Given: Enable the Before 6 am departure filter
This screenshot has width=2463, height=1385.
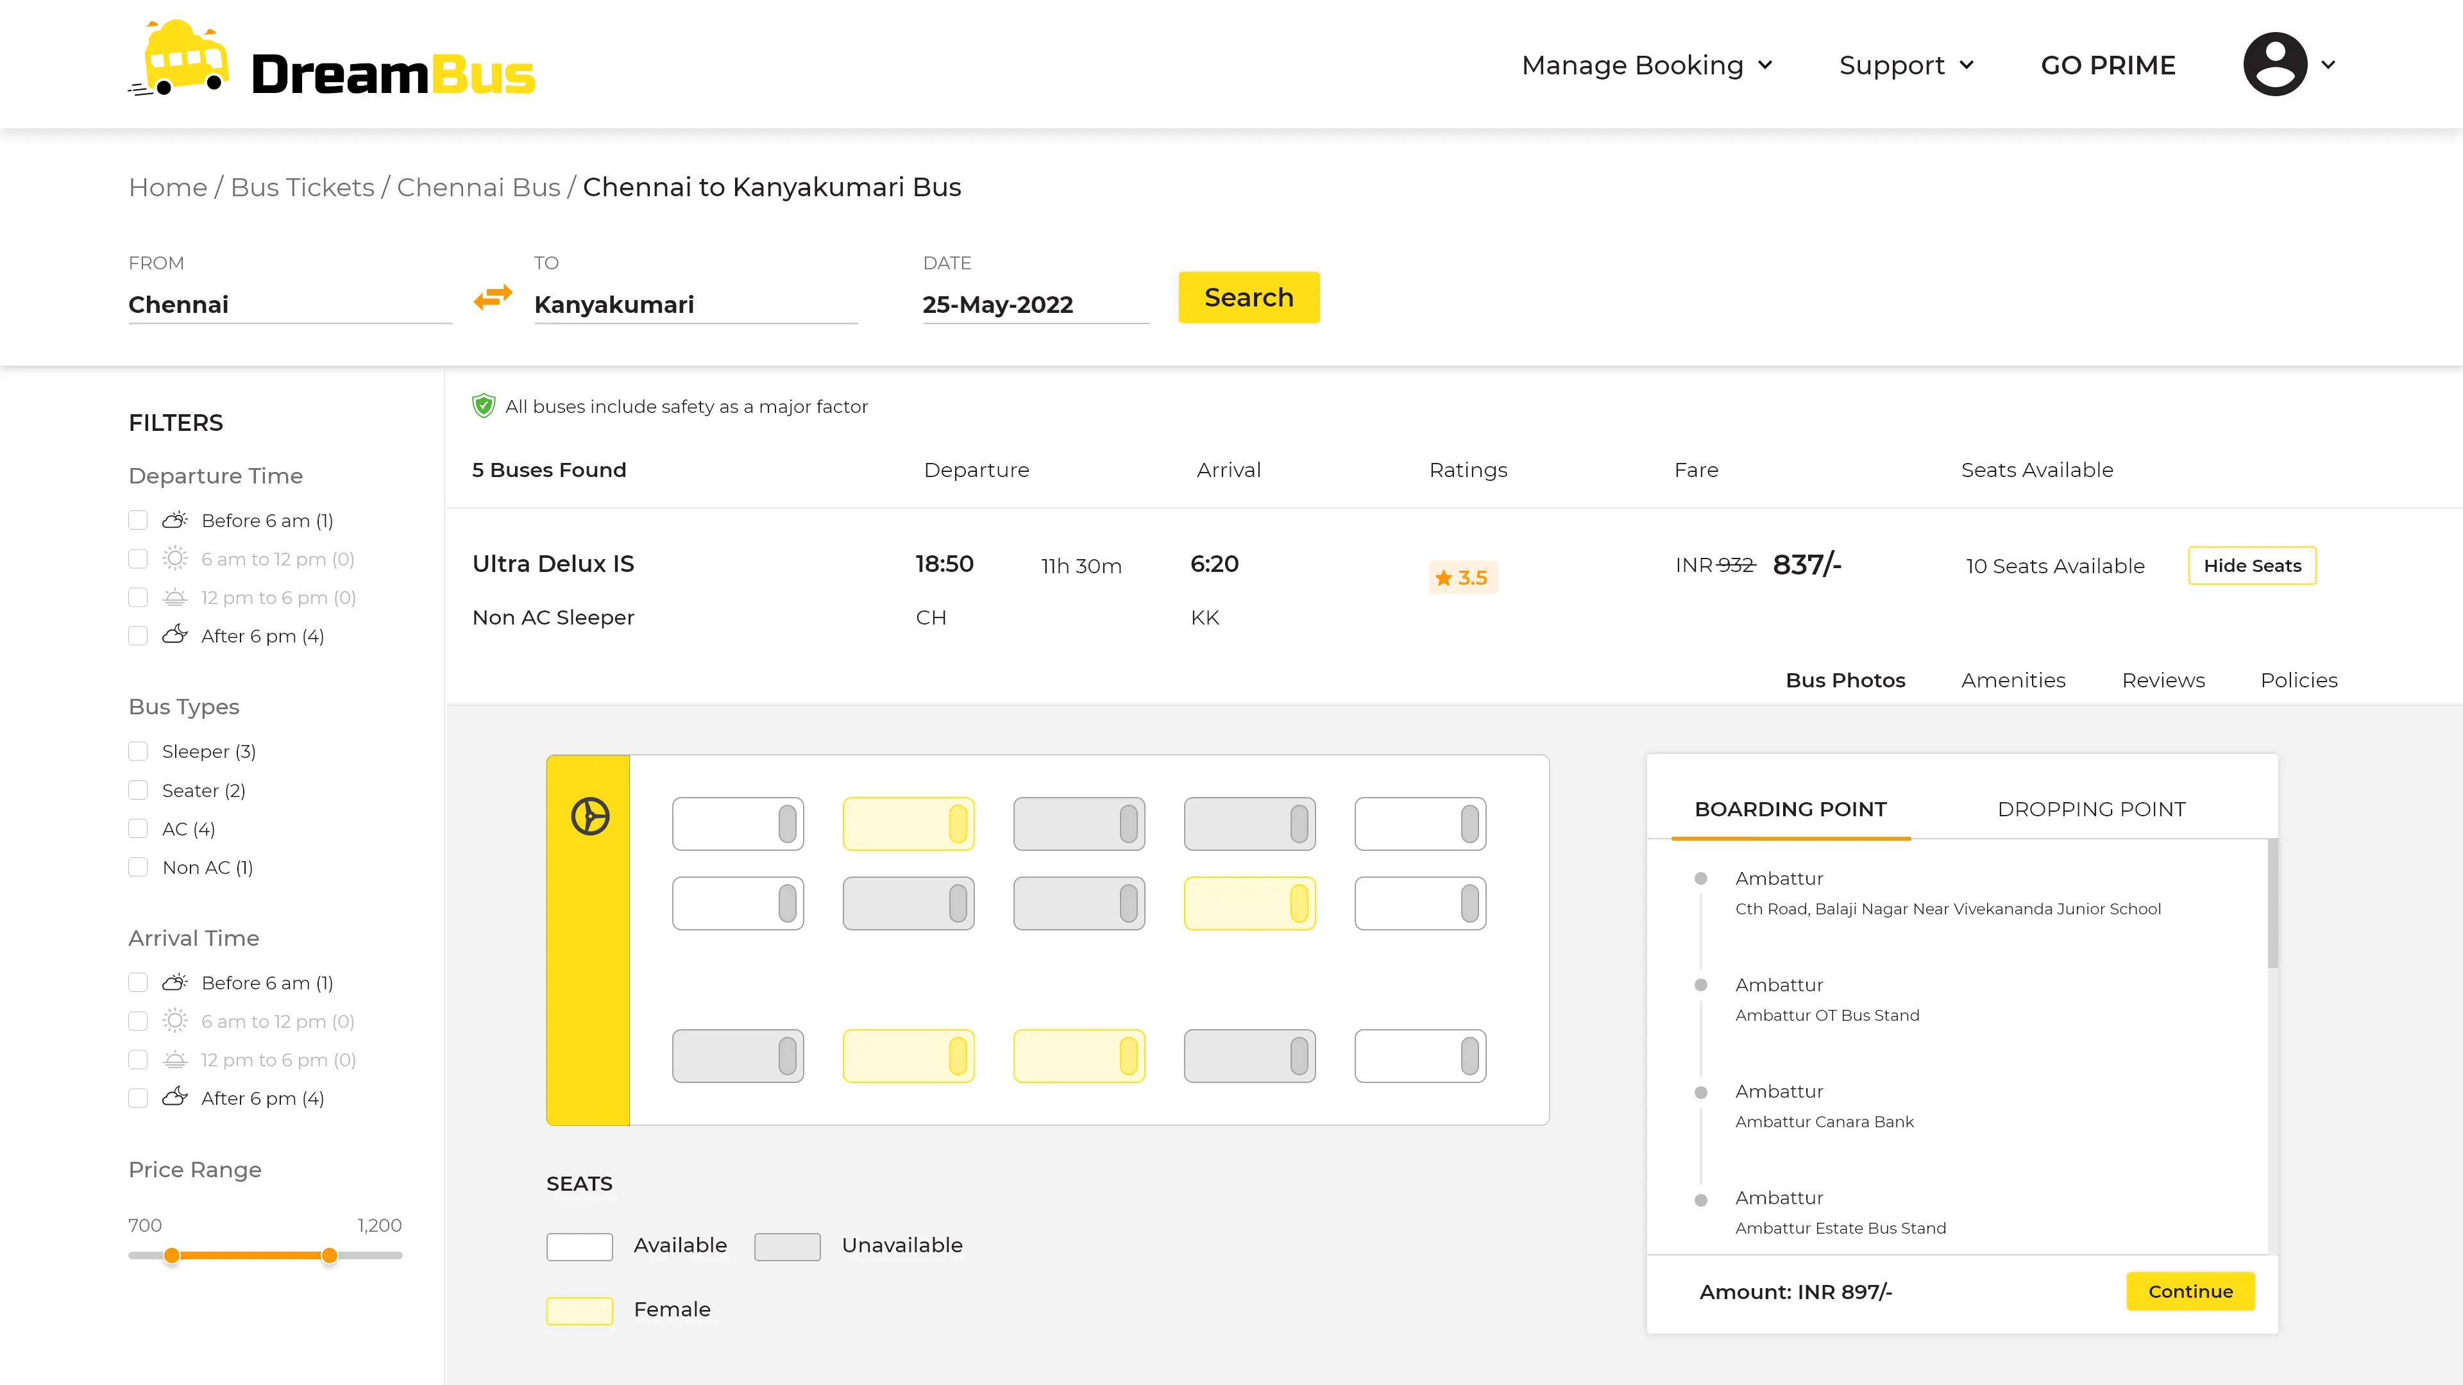Looking at the screenshot, I should 139,521.
